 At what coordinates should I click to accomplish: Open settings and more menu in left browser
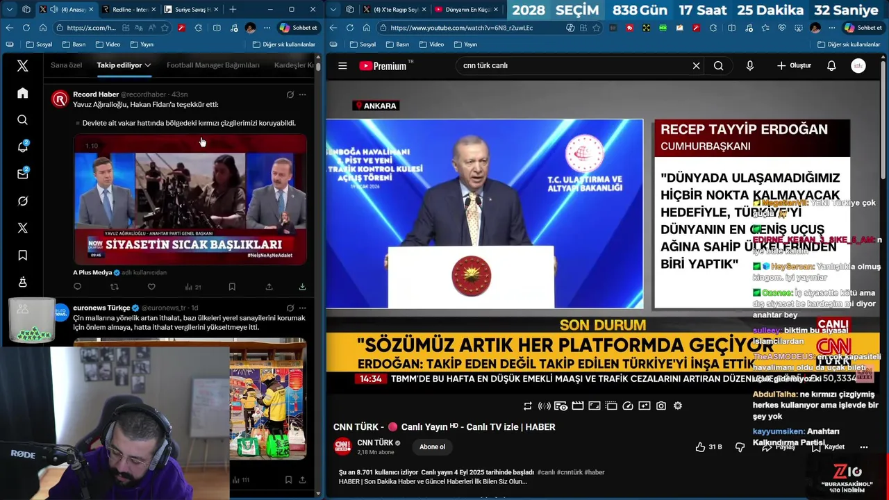(267, 28)
